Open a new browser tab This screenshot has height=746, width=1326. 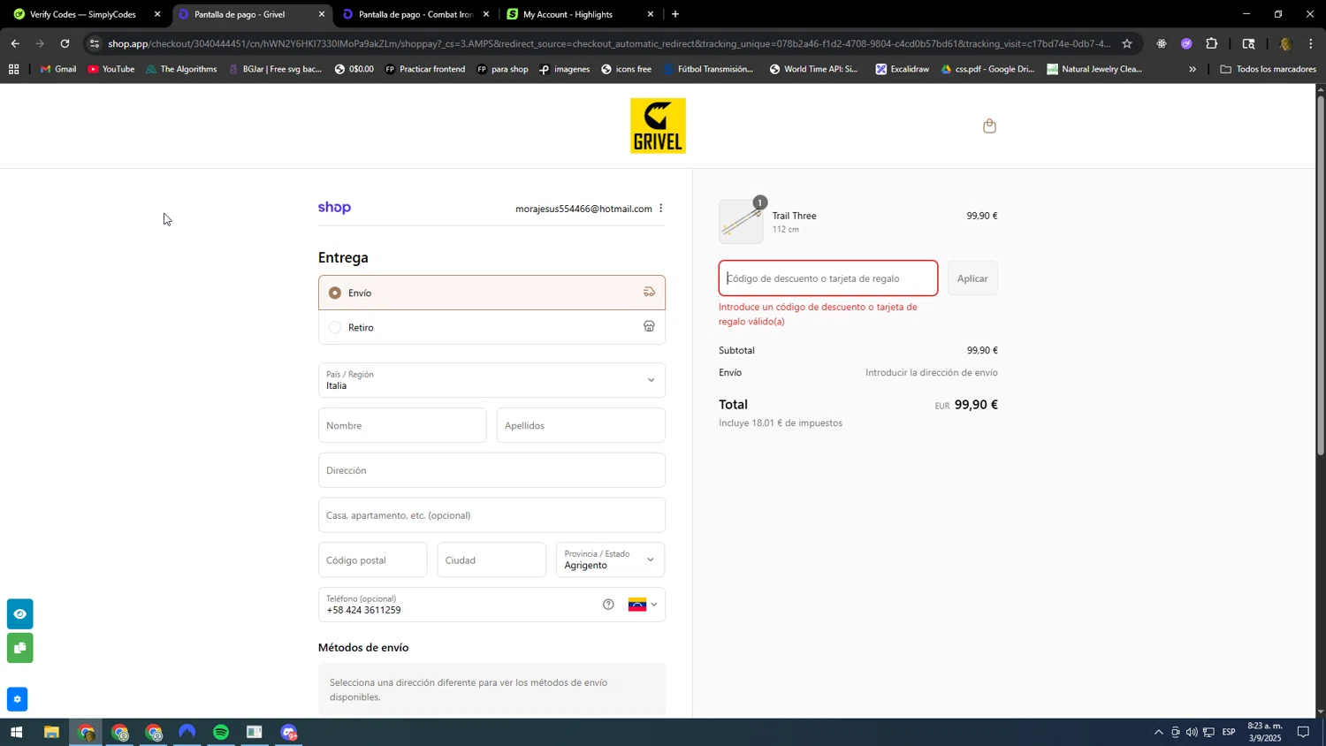675,14
